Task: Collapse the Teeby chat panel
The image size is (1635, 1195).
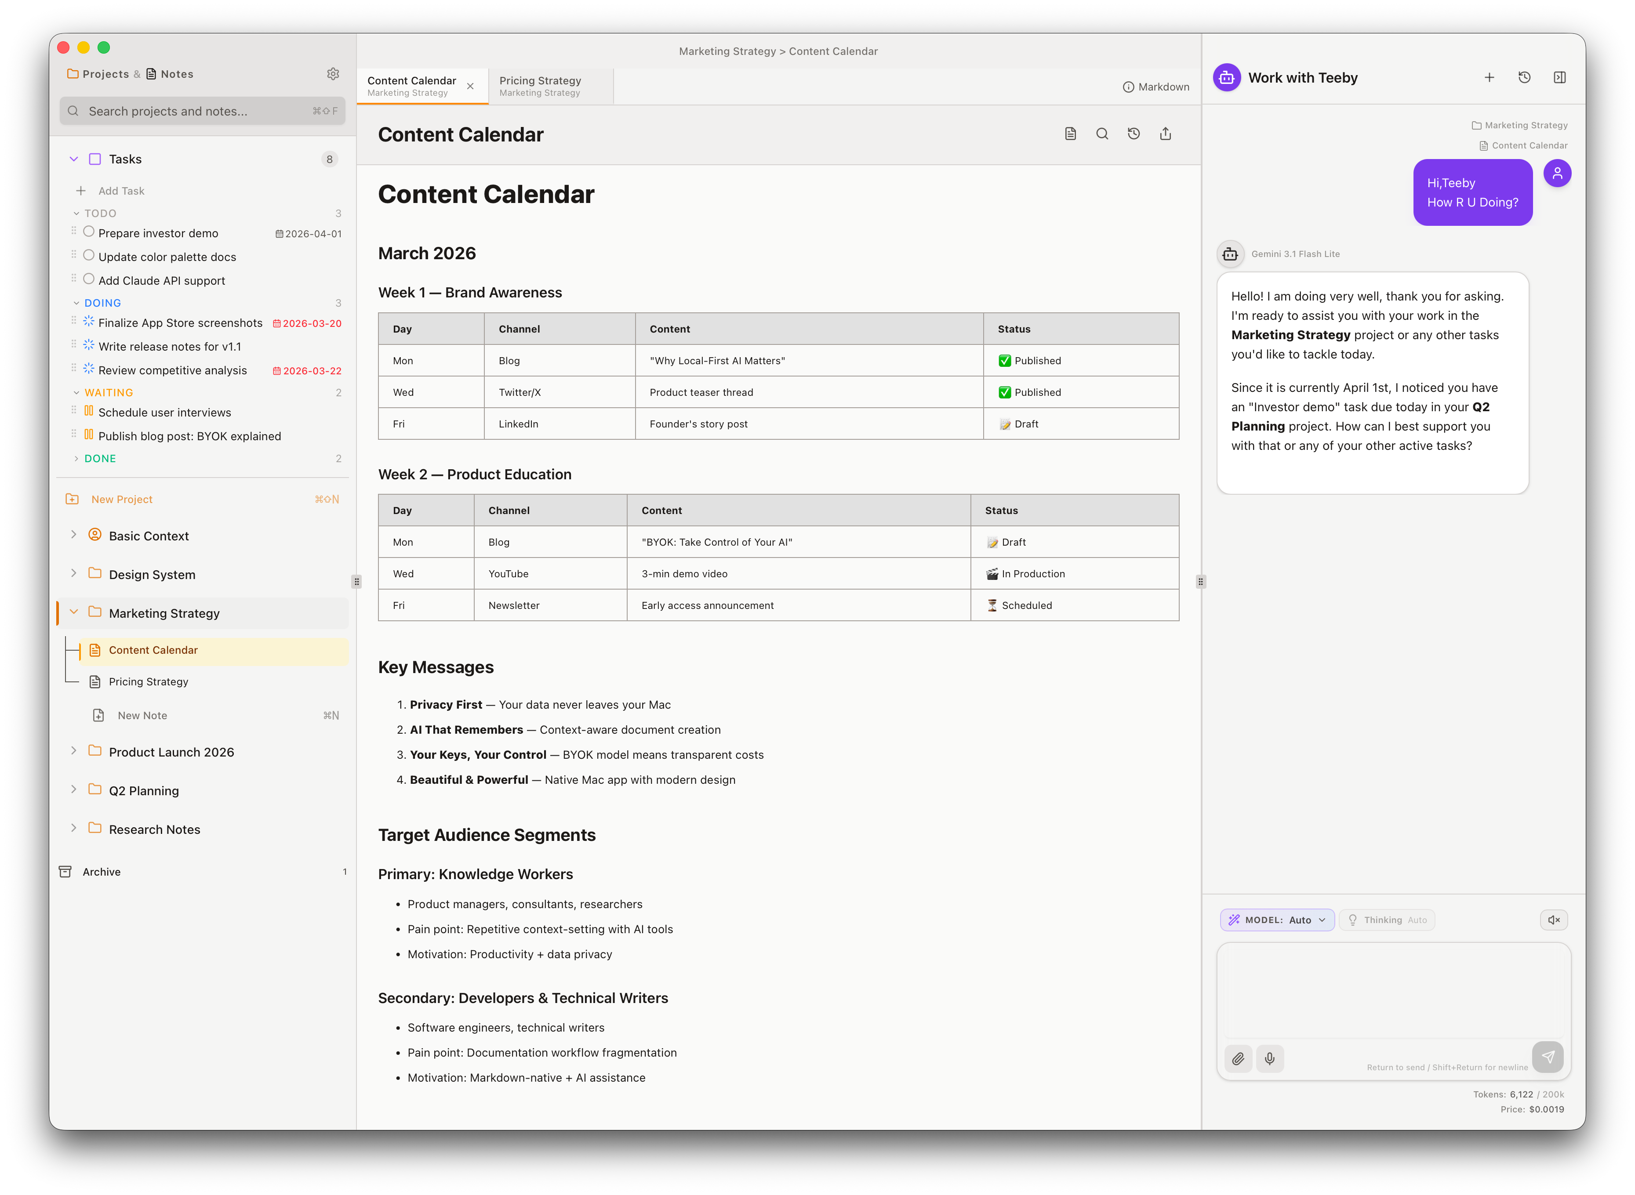Action: [1560, 77]
